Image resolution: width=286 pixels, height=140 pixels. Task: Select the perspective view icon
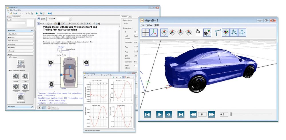pos(164,33)
